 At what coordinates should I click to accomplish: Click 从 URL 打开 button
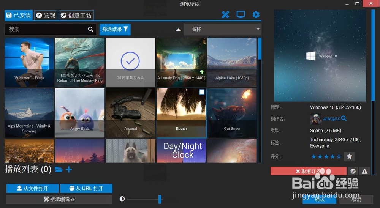pyautogui.click(x=86, y=188)
